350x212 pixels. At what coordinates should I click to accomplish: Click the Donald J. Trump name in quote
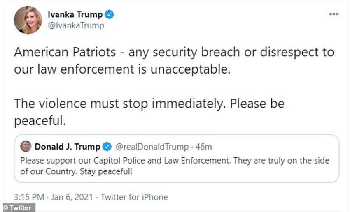click(x=67, y=147)
